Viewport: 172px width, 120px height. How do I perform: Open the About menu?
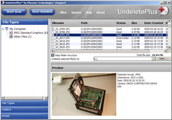click(100, 13)
